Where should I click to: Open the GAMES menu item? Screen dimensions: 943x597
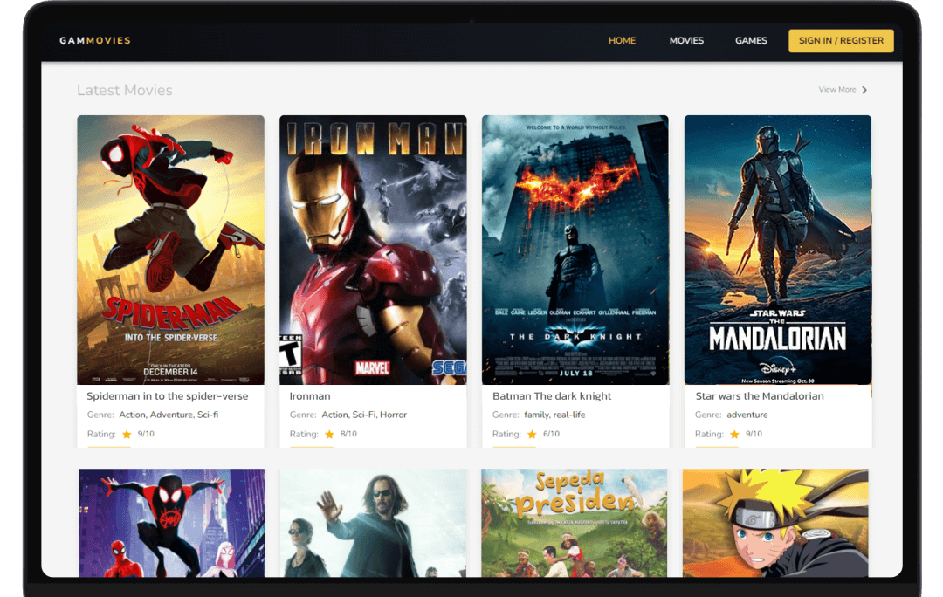tap(751, 40)
